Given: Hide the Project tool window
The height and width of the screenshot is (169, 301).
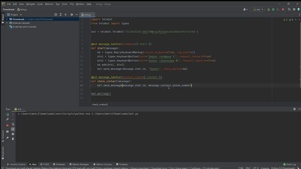Looking at the screenshot, I should tap(77, 15).
